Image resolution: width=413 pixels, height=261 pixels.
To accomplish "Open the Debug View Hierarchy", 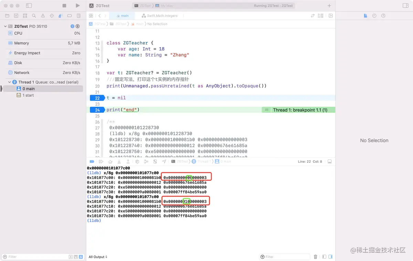I will 137,161.
